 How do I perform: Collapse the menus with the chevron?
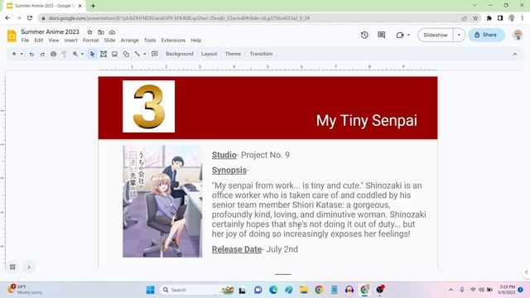pyautogui.click(x=515, y=54)
